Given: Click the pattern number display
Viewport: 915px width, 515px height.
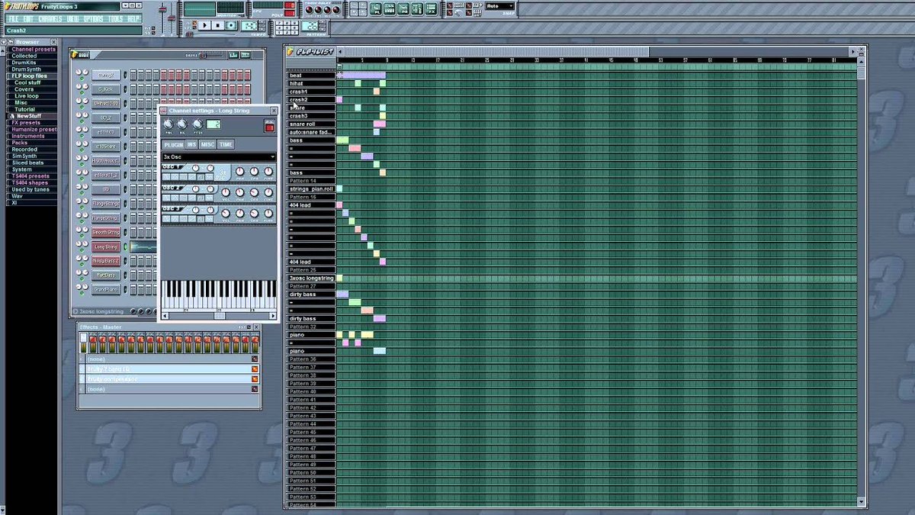Looking at the screenshot, I should [x=310, y=25].
